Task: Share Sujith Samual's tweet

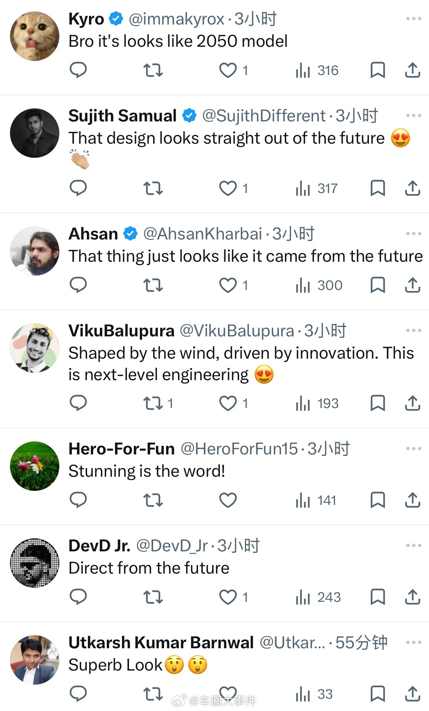Action: tap(412, 188)
